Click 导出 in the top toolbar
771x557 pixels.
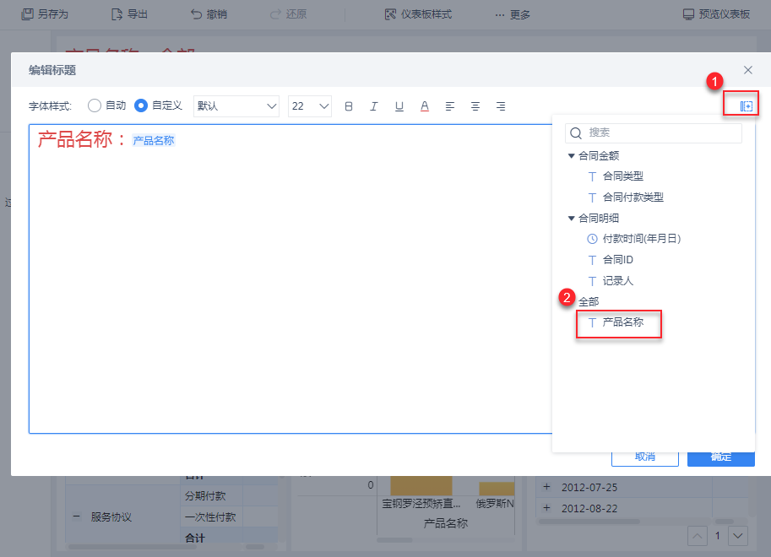(130, 14)
